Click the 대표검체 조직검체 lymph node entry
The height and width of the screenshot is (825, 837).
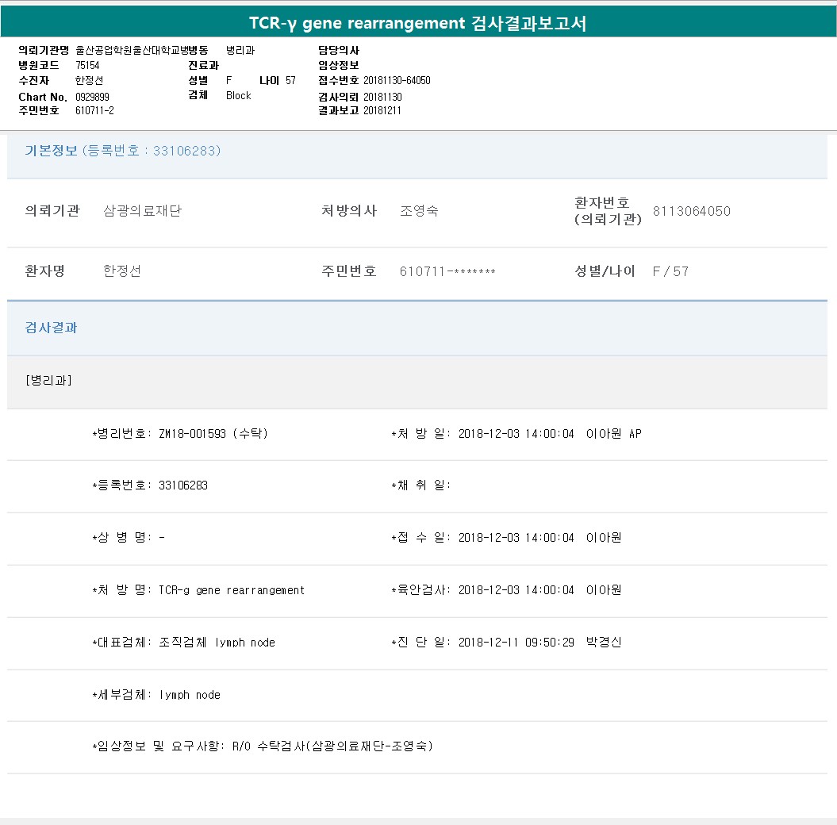(x=217, y=643)
